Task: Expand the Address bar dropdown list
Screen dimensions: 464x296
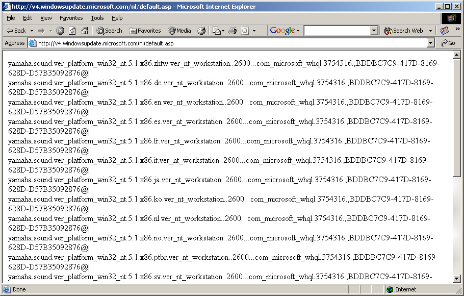Action: point(430,43)
